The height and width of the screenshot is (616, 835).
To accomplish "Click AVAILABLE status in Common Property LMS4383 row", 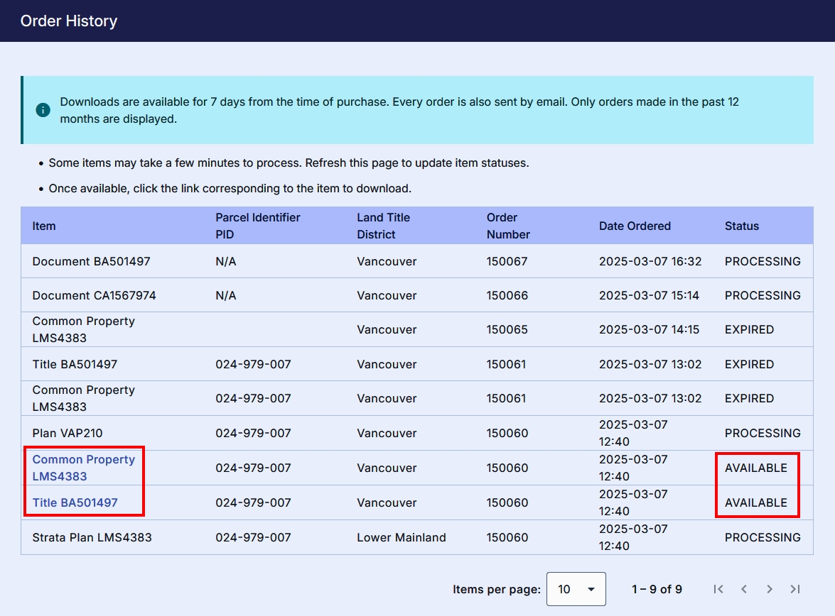I will 755,468.
